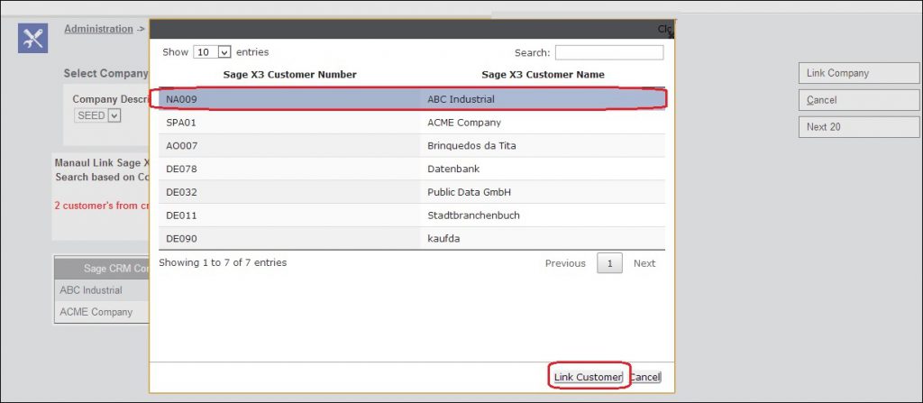This screenshot has height=403, width=923.
Task: Go to Next page of entries
Action: tap(644, 263)
